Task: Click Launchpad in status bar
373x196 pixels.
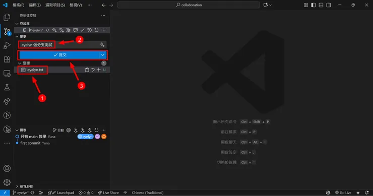Action: pyautogui.click(x=61, y=192)
